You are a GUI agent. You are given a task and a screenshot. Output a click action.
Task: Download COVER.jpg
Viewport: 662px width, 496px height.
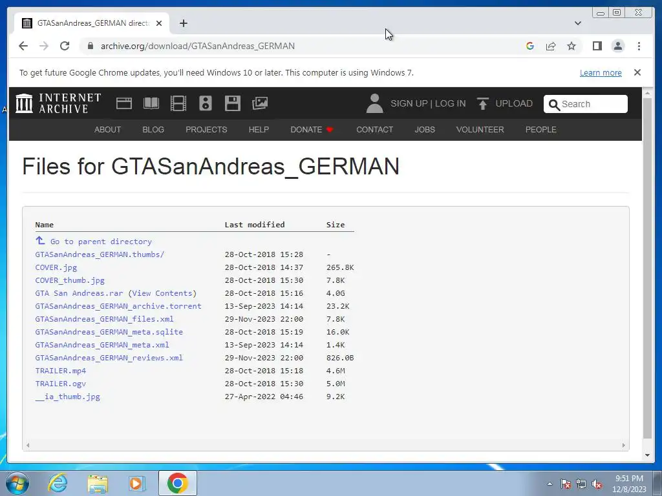[56, 267]
